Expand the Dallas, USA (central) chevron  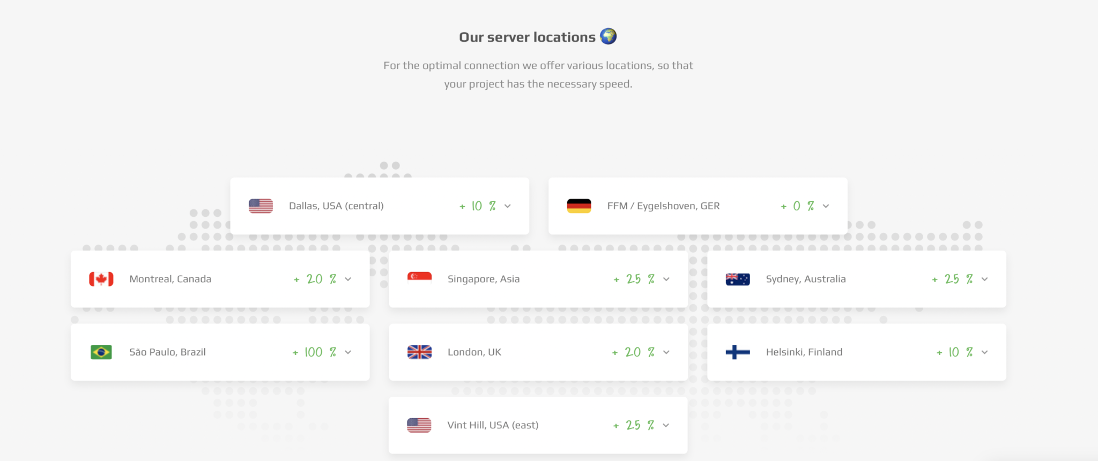tap(508, 206)
